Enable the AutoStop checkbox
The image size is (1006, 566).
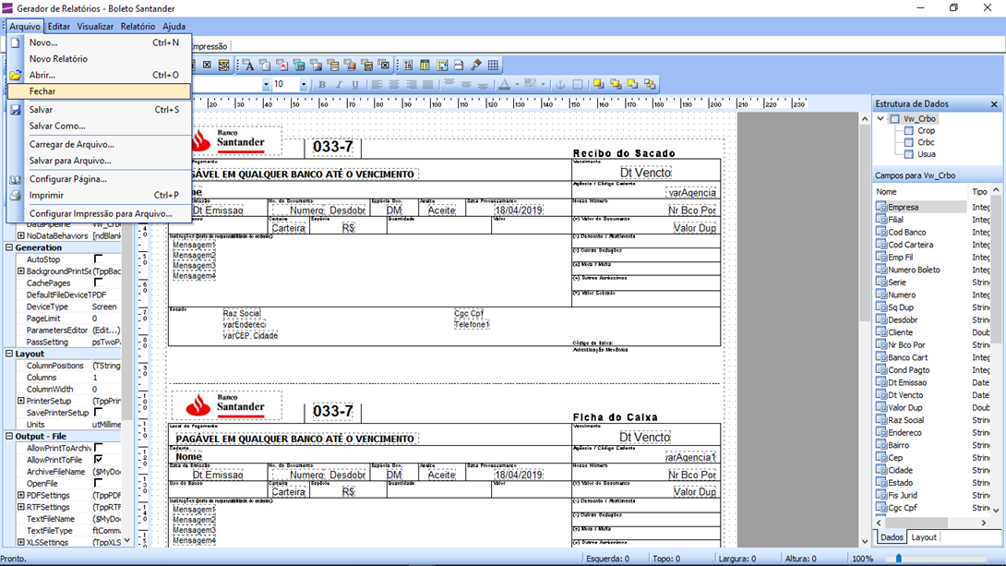98,259
